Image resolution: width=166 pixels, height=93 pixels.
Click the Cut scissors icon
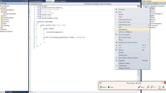tap(116, 45)
